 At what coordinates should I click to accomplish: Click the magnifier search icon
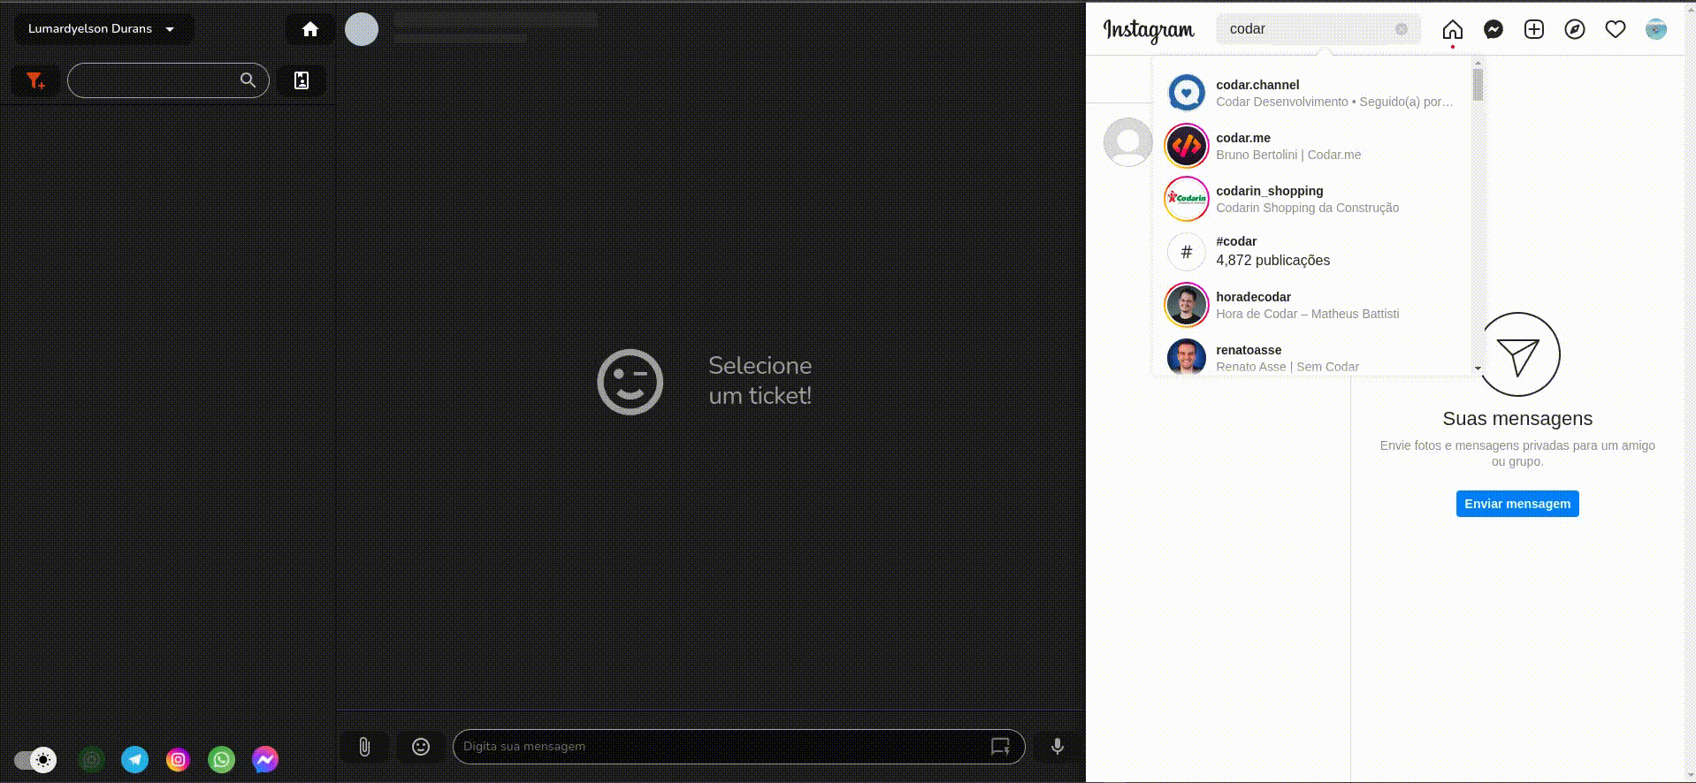click(x=248, y=80)
